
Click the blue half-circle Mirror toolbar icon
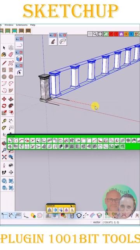click(x=55, y=210)
